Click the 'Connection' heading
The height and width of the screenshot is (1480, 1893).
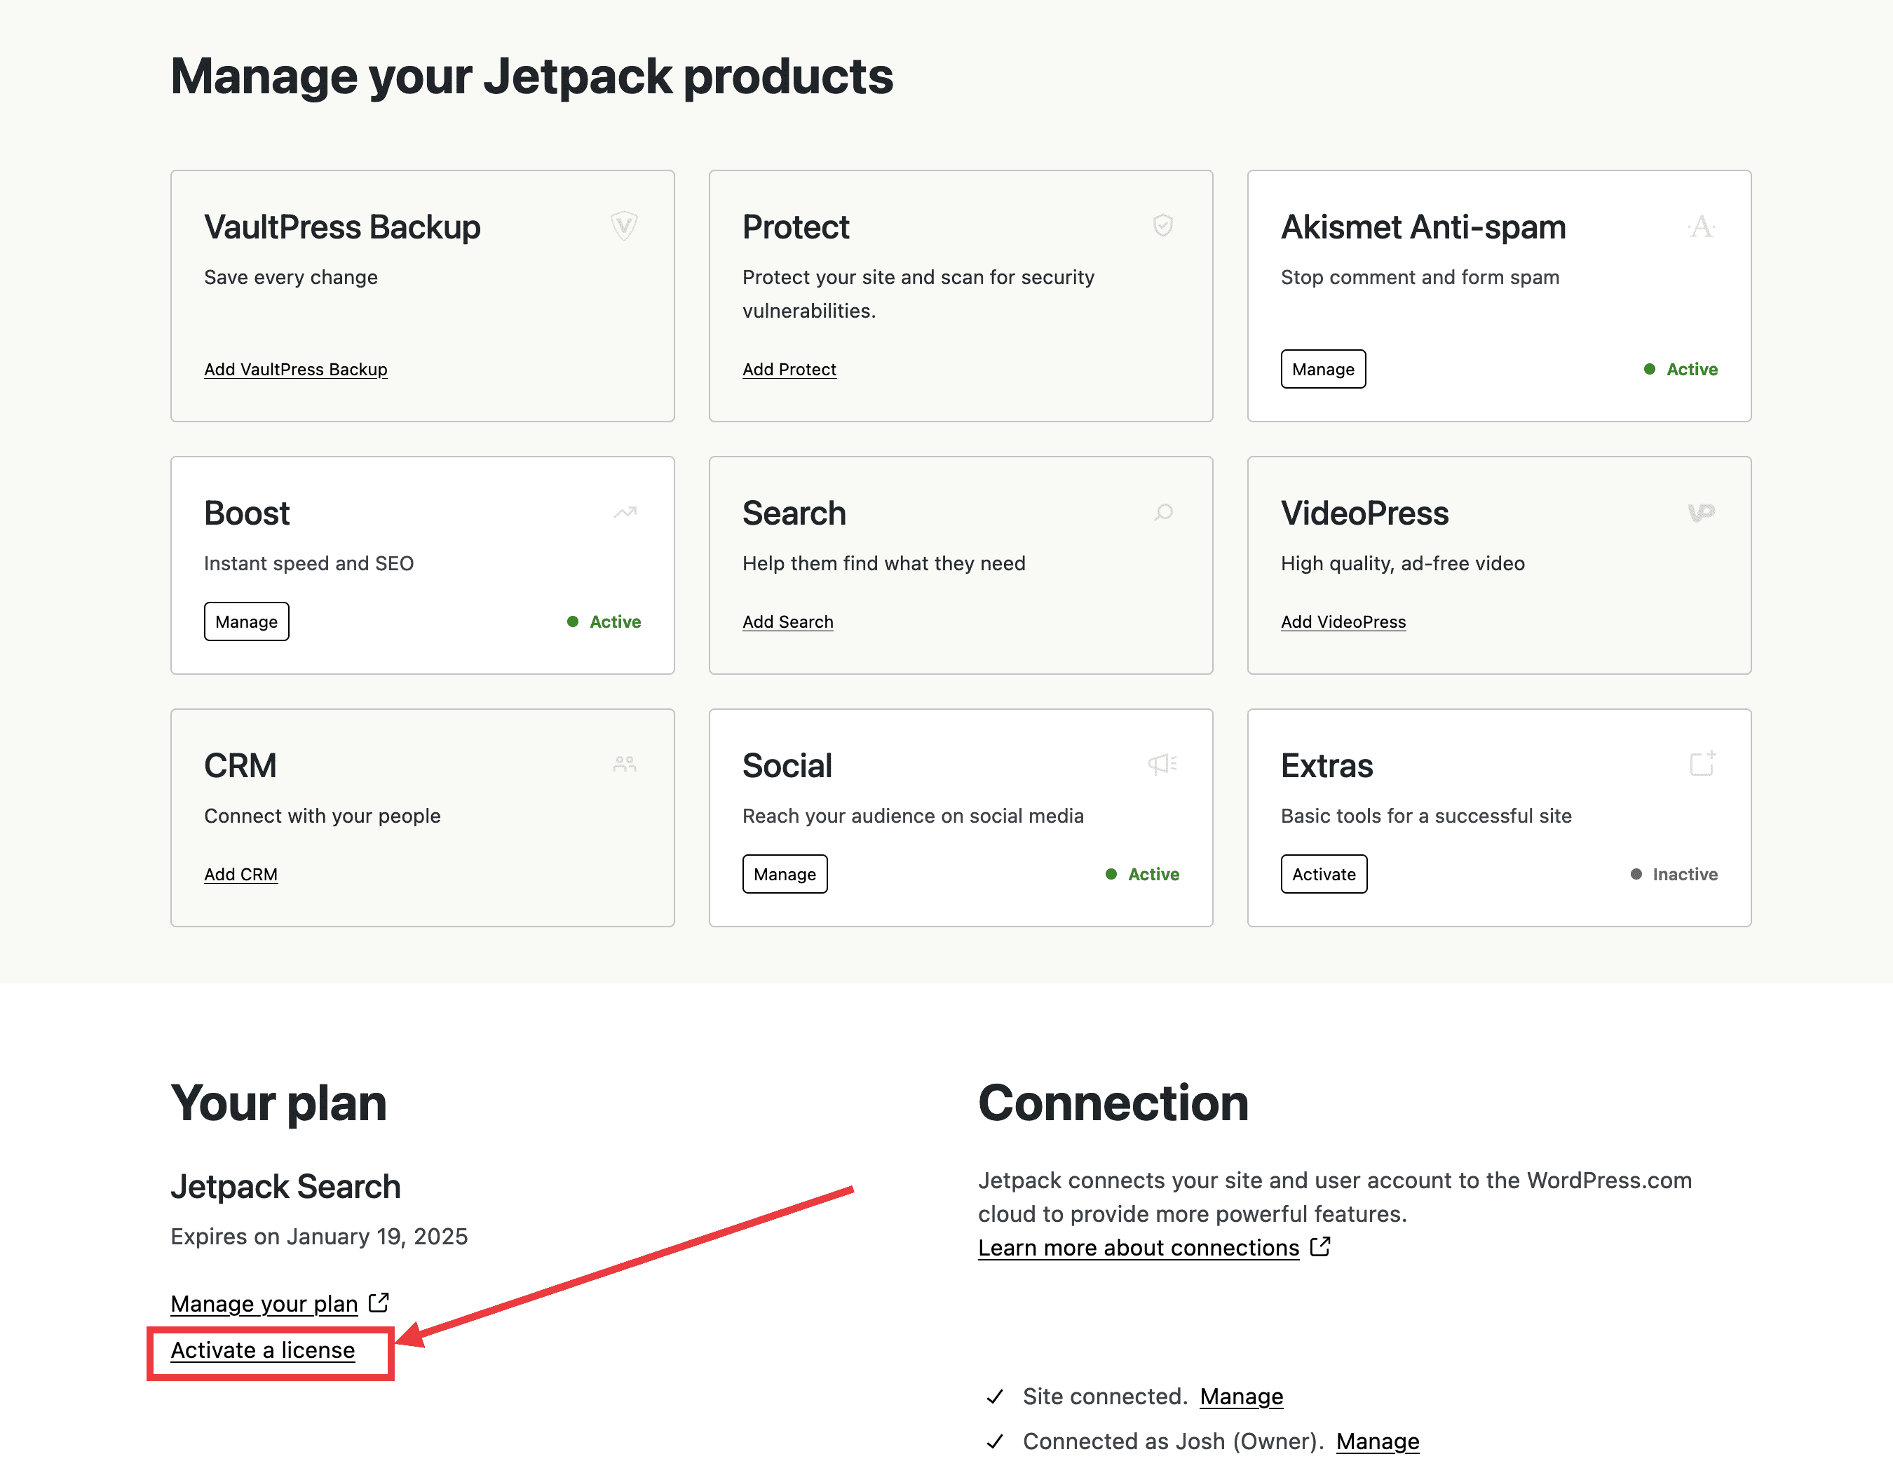(1113, 1103)
